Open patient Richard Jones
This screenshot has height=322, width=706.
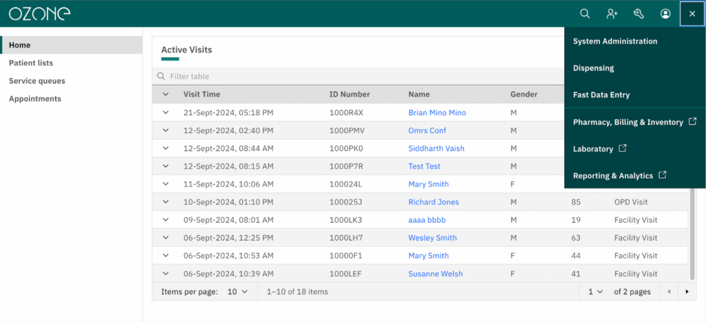[434, 202]
